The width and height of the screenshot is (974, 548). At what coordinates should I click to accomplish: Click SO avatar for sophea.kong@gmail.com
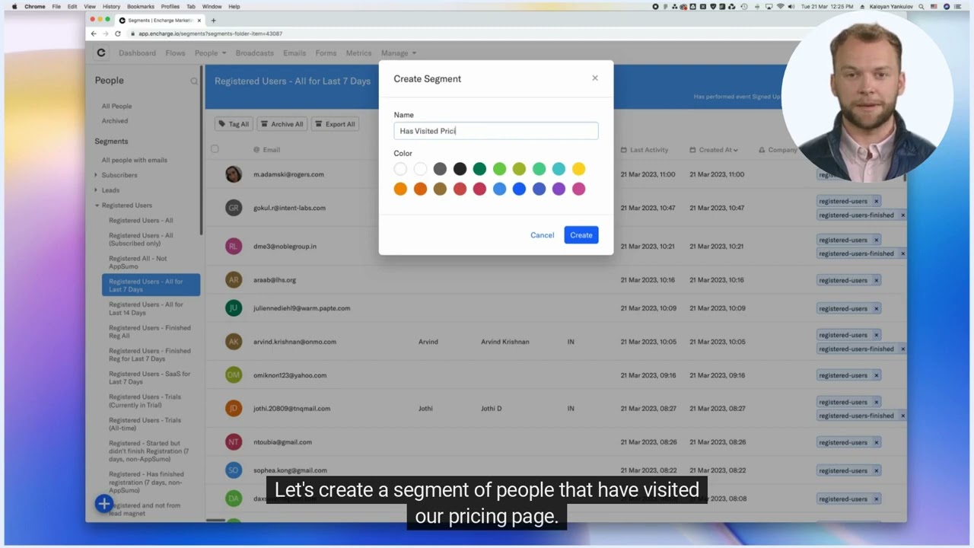(234, 470)
